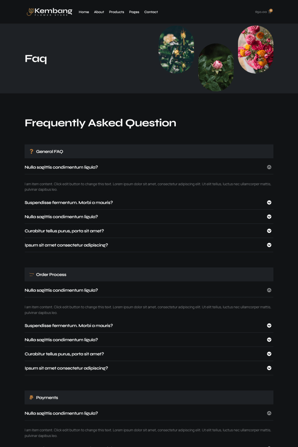Viewport: 298px width, 447px height.
Task: Expand the General FAQ "Suspendisse fermentum" chevron
Action: click(269, 203)
